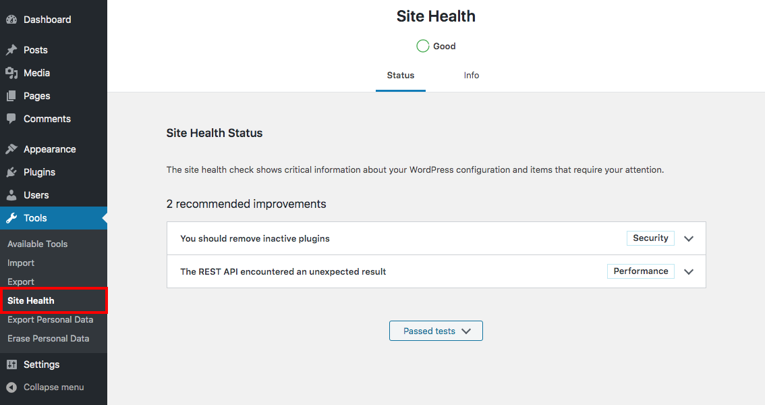Click the Plugins plug icon
The image size is (765, 405).
point(11,172)
